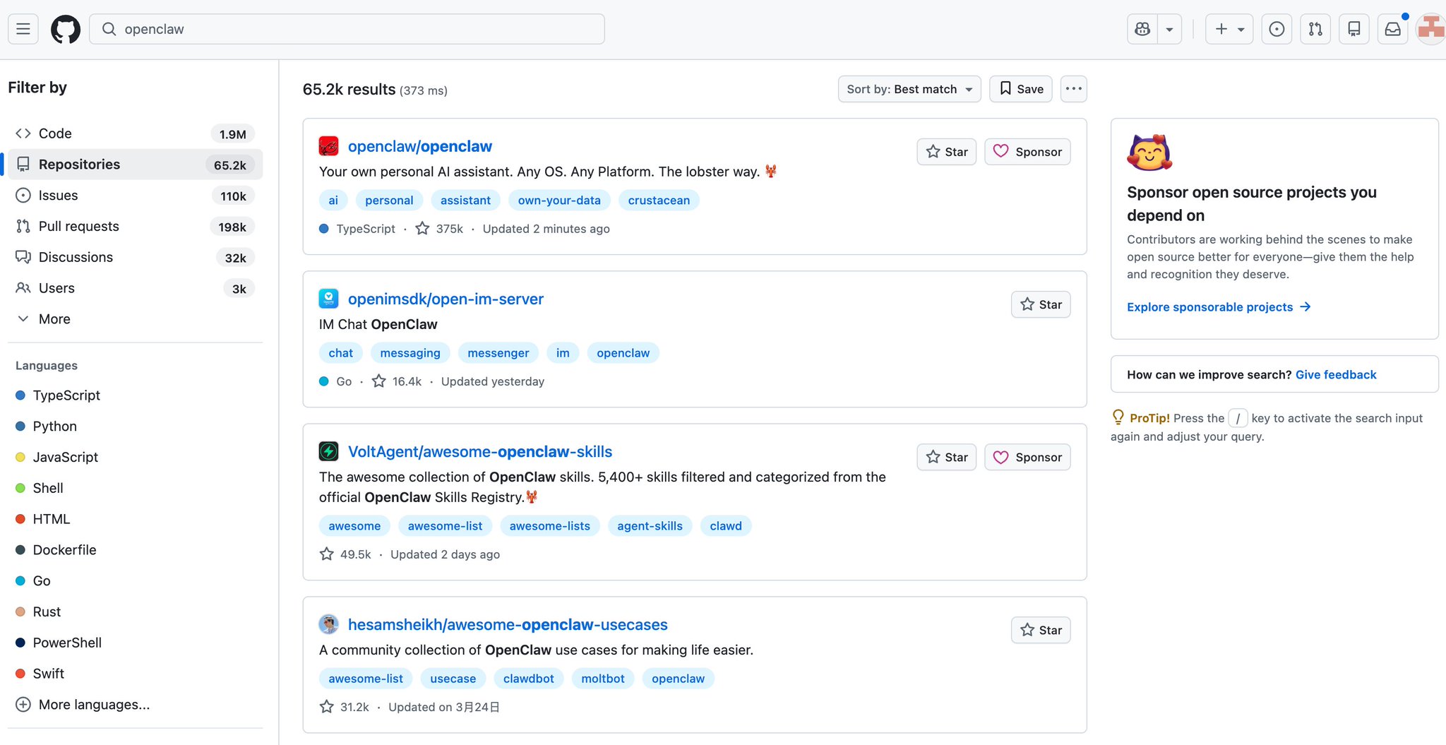The width and height of the screenshot is (1446, 745).
Task: Select the 'moltbot' topic tag
Action: click(603, 679)
